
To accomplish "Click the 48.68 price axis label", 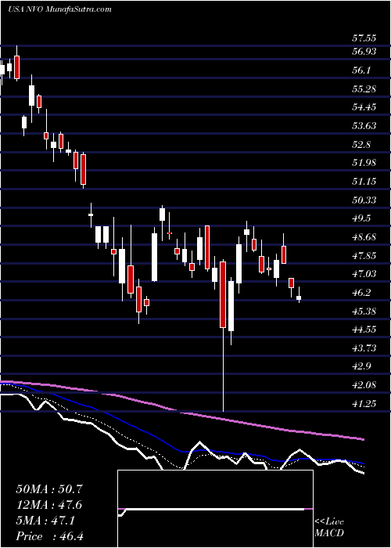I will click(364, 237).
